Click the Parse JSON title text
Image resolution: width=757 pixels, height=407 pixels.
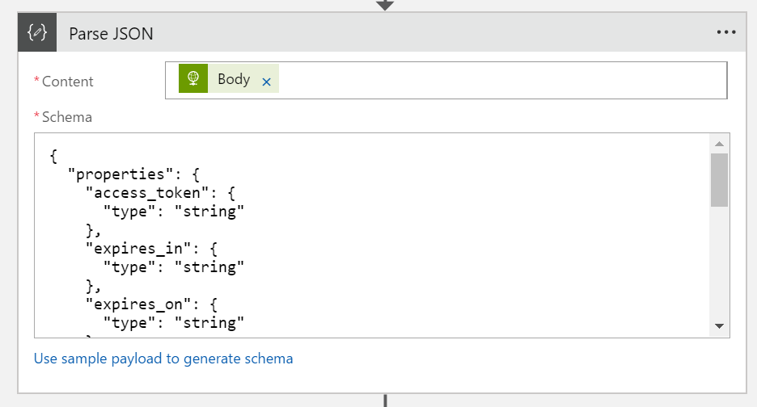coord(111,33)
